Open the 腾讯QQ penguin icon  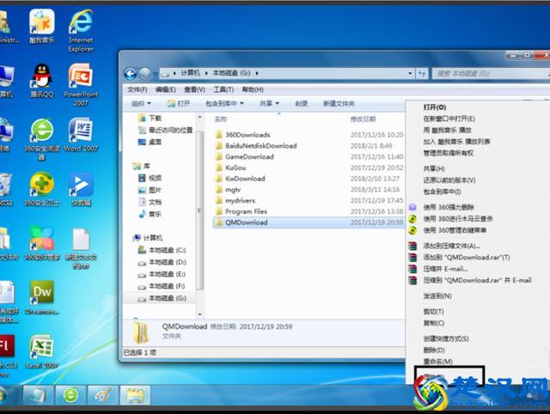point(42,81)
